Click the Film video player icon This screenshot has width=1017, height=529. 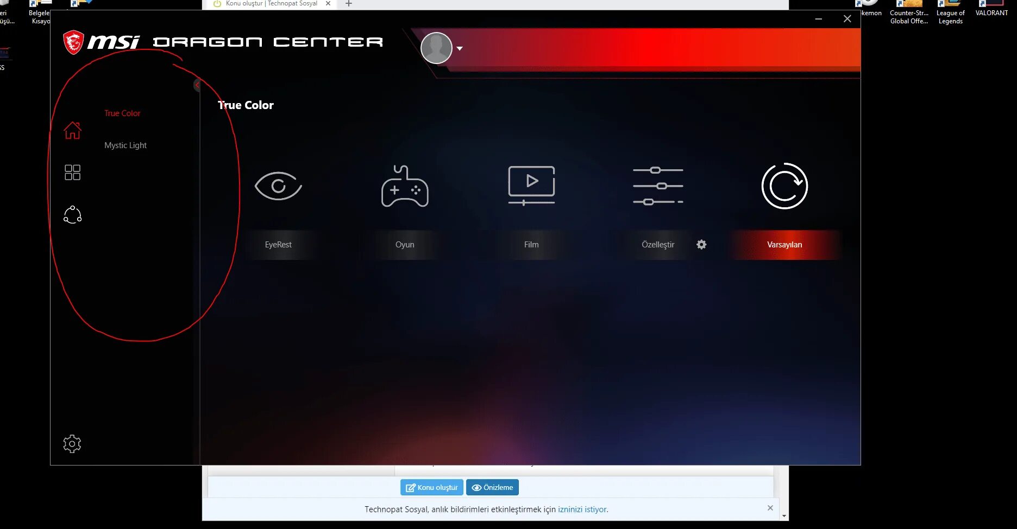pos(531,186)
